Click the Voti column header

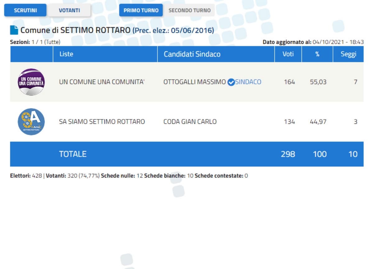(288, 54)
